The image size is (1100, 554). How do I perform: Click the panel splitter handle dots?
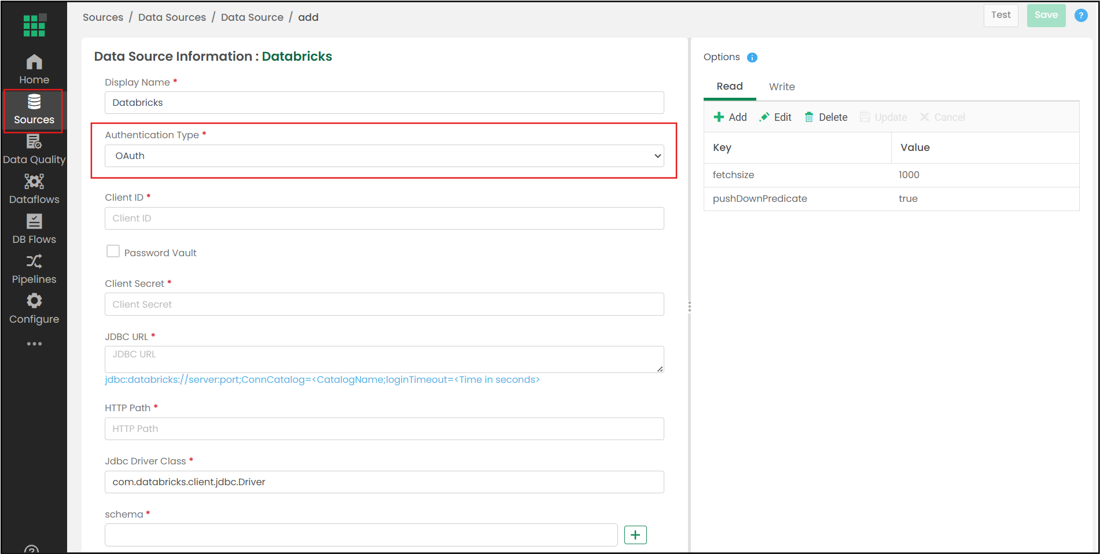coord(689,306)
